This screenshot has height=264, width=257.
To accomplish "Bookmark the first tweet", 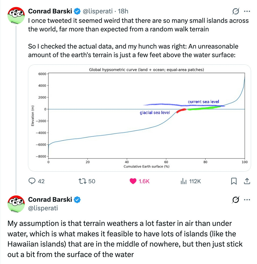I will point(234,182).
